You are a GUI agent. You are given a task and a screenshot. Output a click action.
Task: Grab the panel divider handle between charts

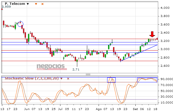click(x=88, y=74)
